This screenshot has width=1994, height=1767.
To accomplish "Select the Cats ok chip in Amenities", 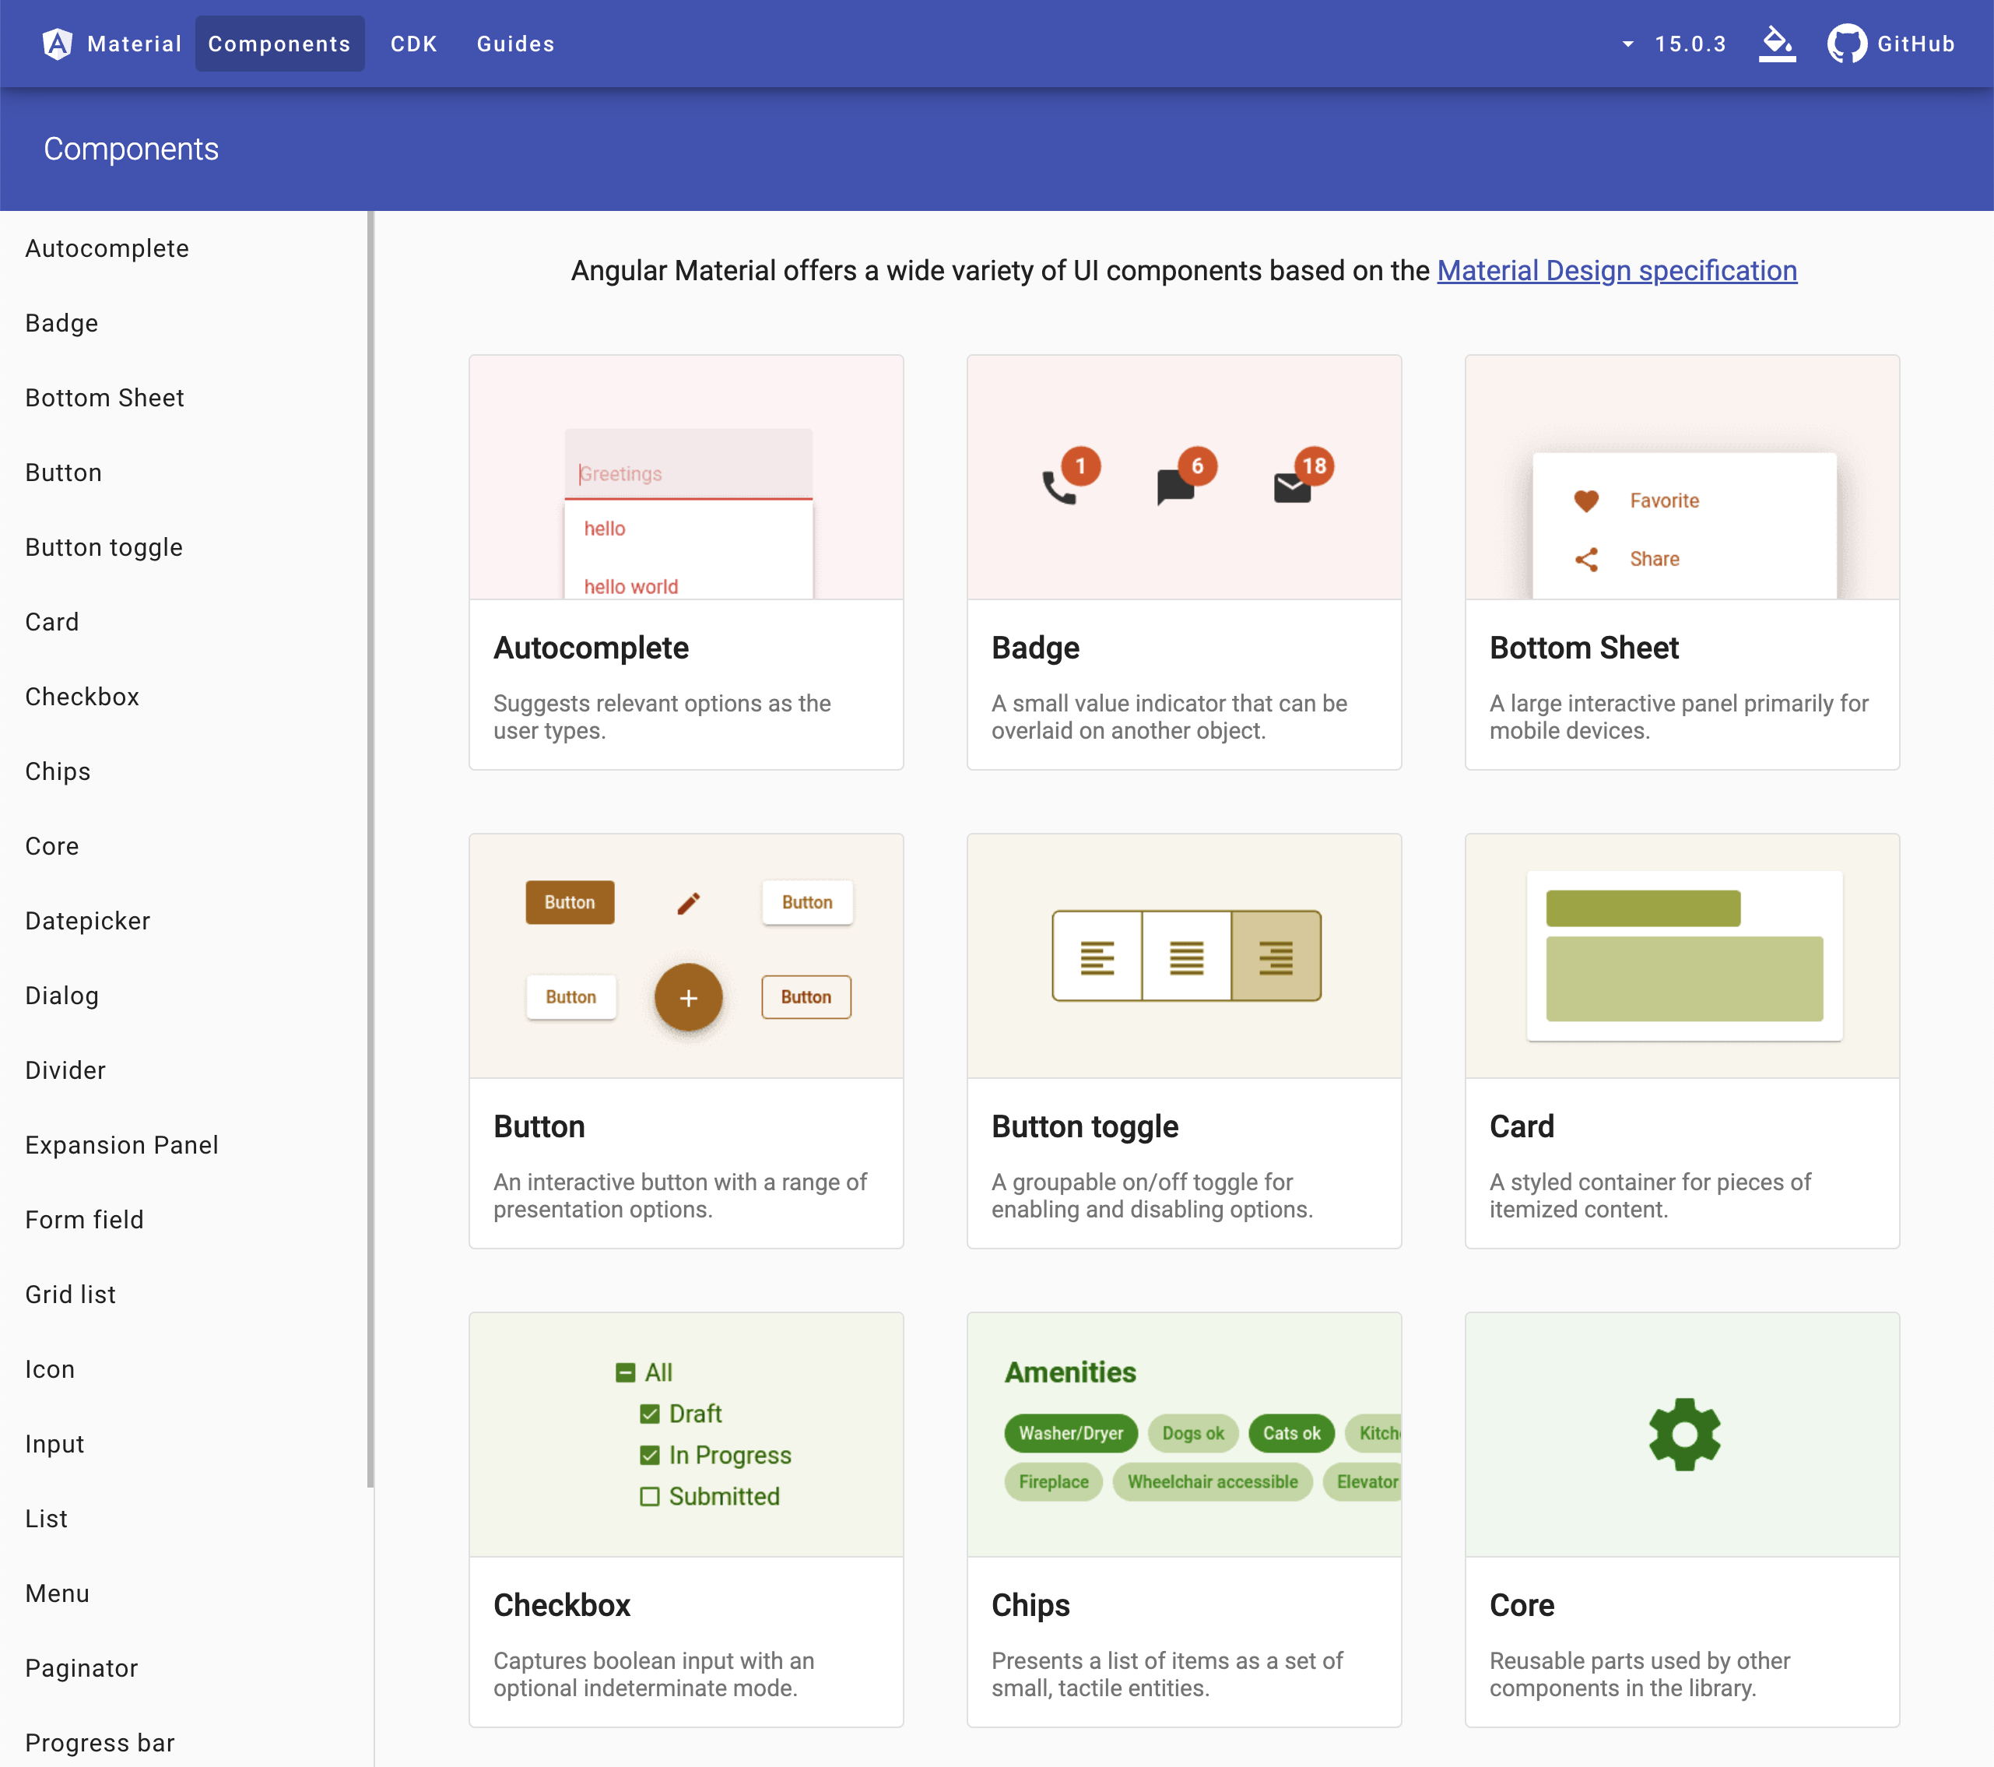I will (x=1290, y=1433).
